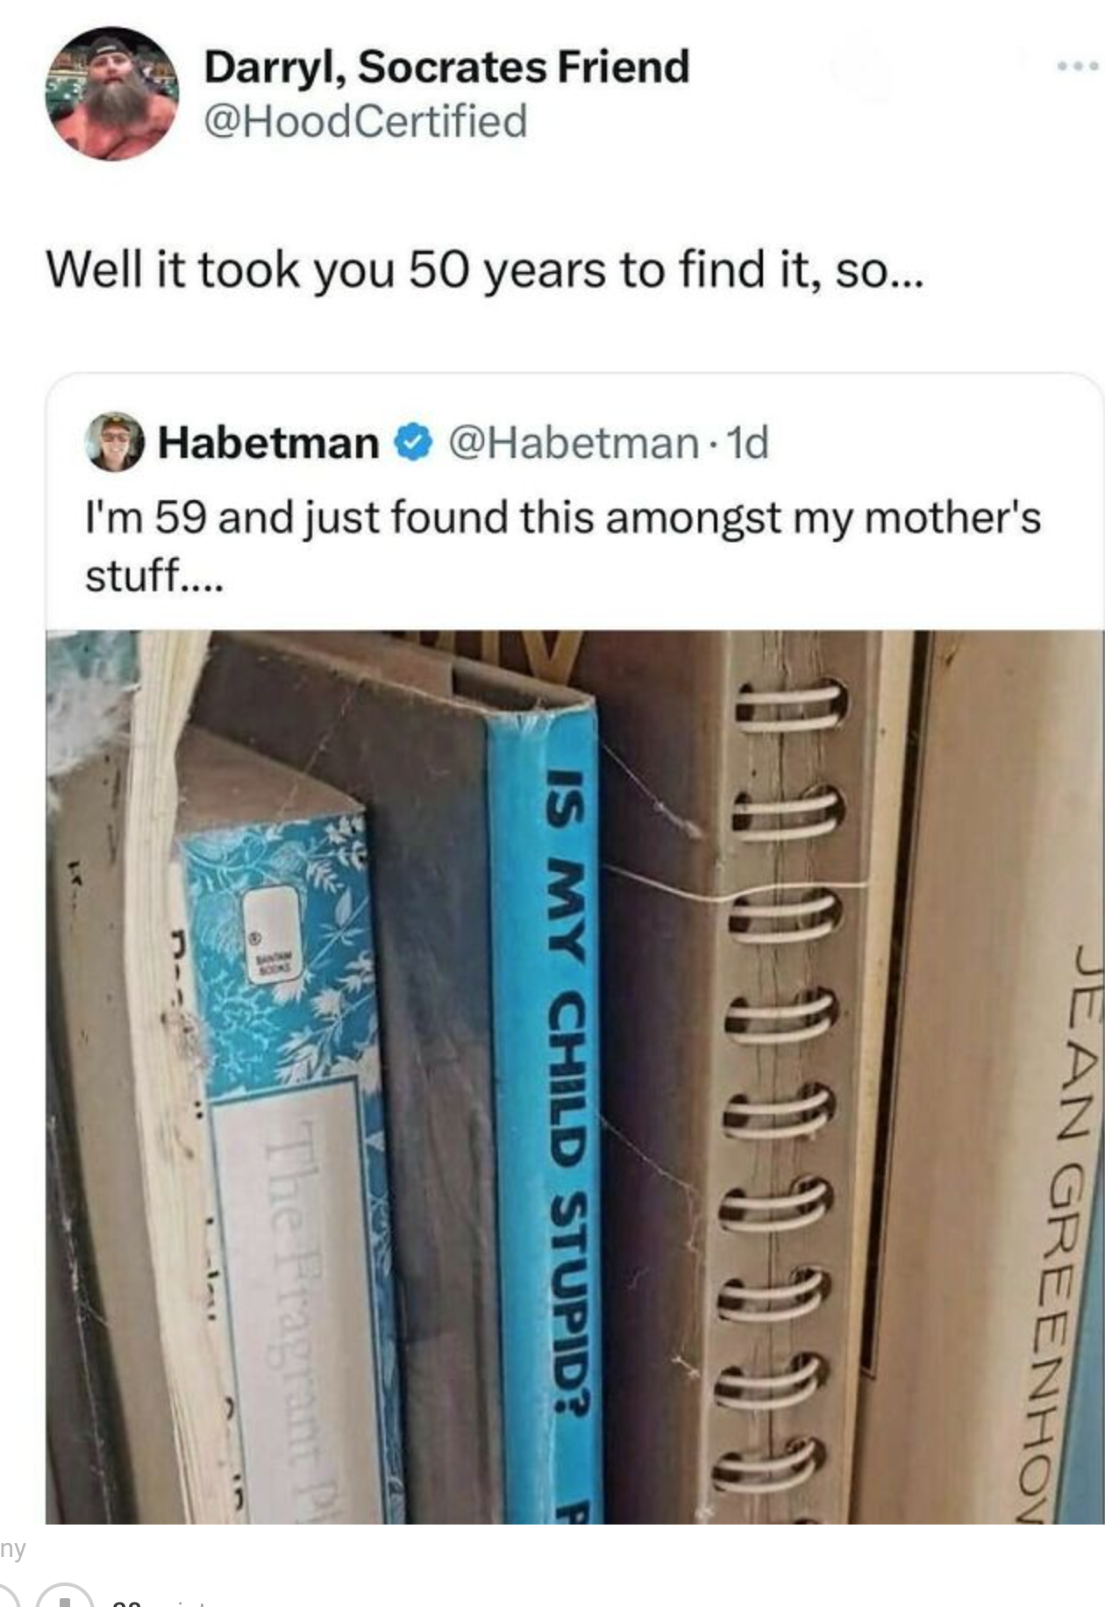Open the quoted tweet's 1d timestamp
This screenshot has height=1607, width=1105.
[748, 442]
